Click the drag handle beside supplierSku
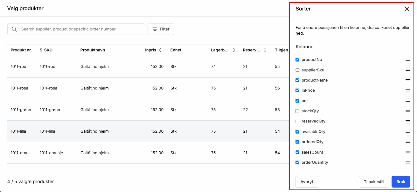417x192 pixels. [x=407, y=70]
